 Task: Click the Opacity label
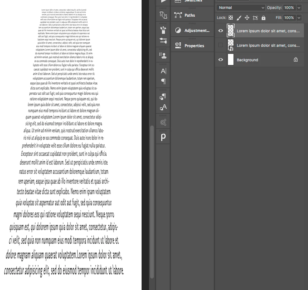[x=274, y=8]
